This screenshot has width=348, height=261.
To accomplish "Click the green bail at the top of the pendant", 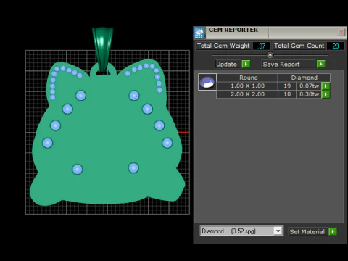I will tap(103, 49).
